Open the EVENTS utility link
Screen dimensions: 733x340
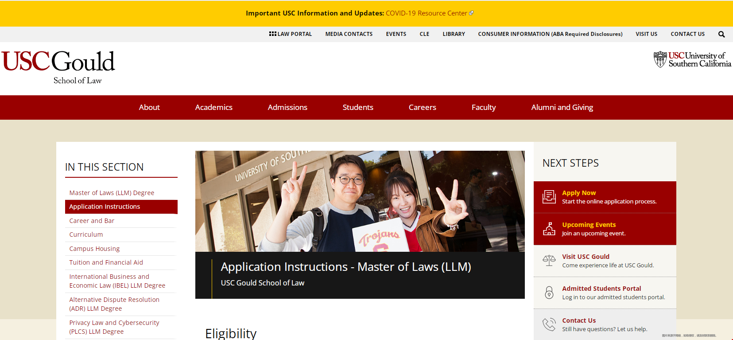[396, 34]
